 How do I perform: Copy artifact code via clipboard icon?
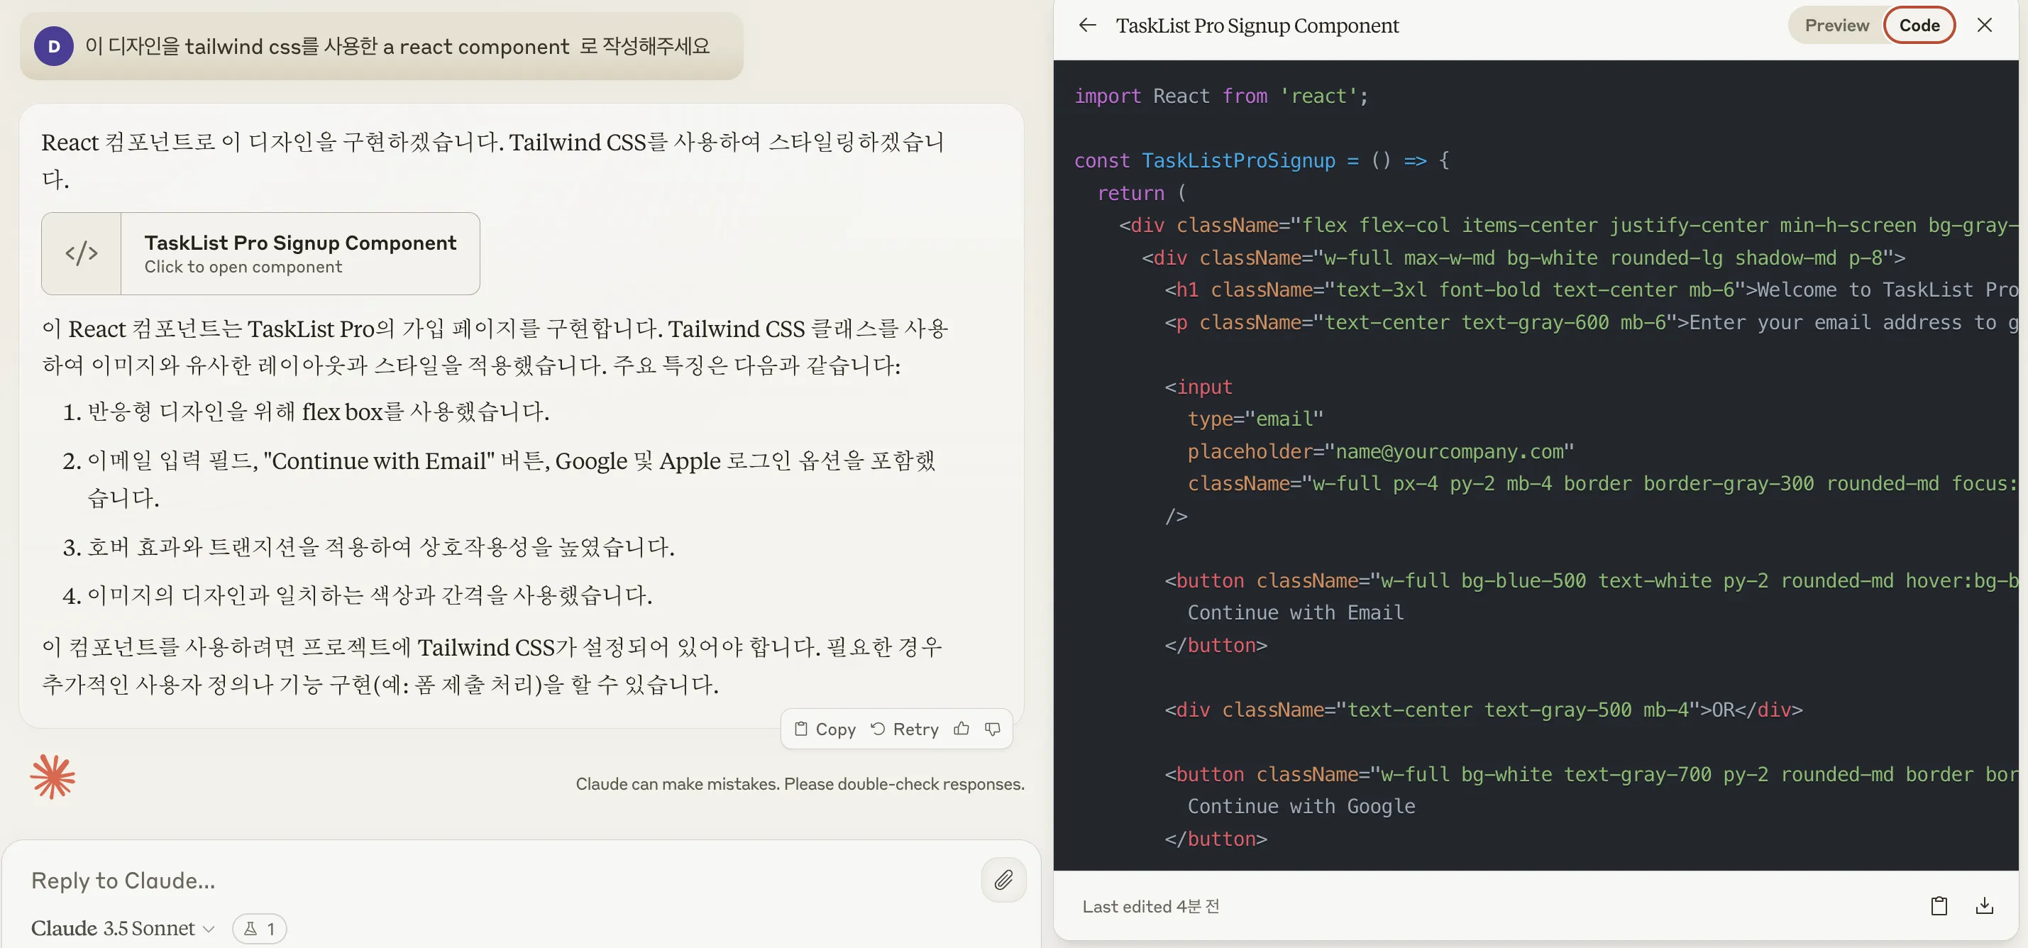[x=1939, y=905]
